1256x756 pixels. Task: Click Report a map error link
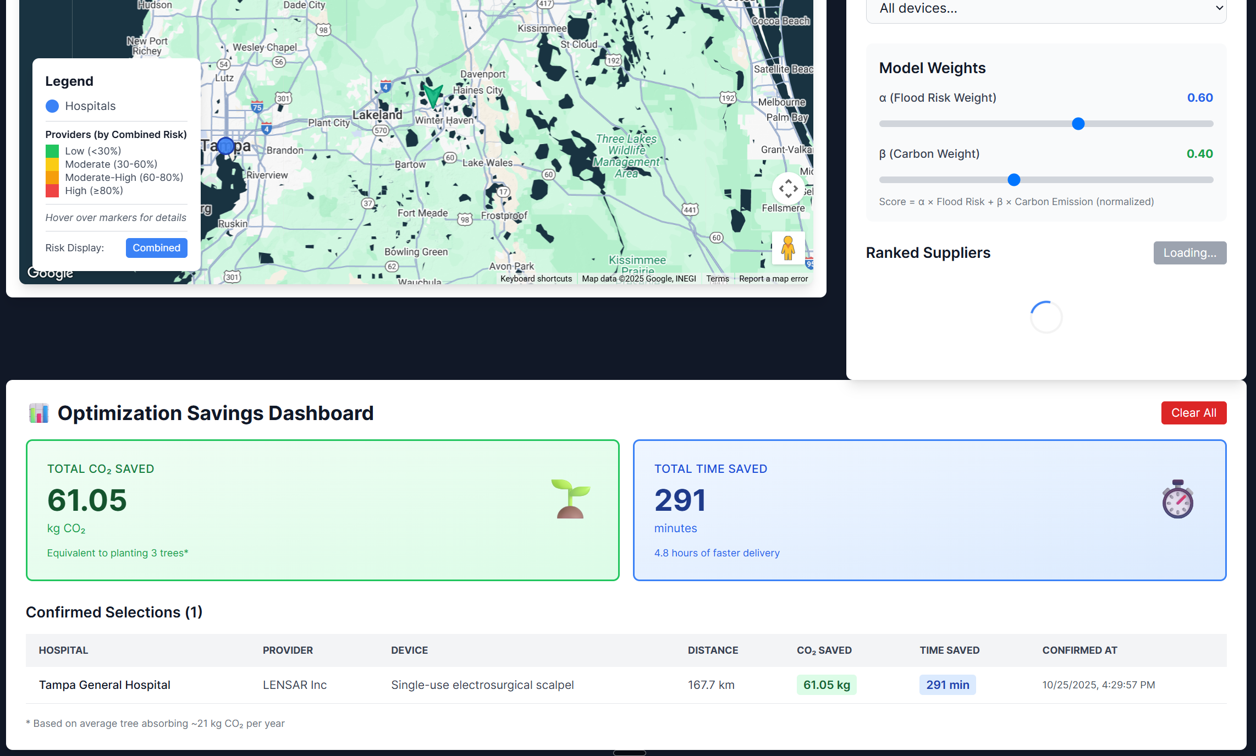773,279
